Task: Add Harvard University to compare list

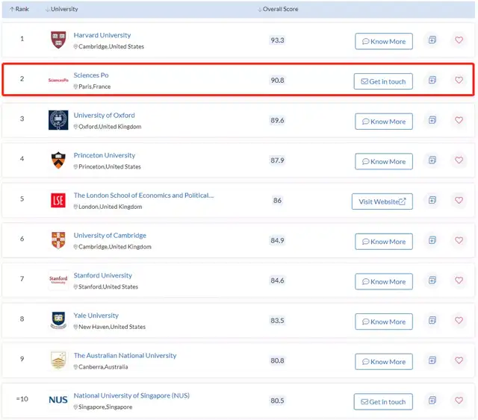Action: (432, 40)
